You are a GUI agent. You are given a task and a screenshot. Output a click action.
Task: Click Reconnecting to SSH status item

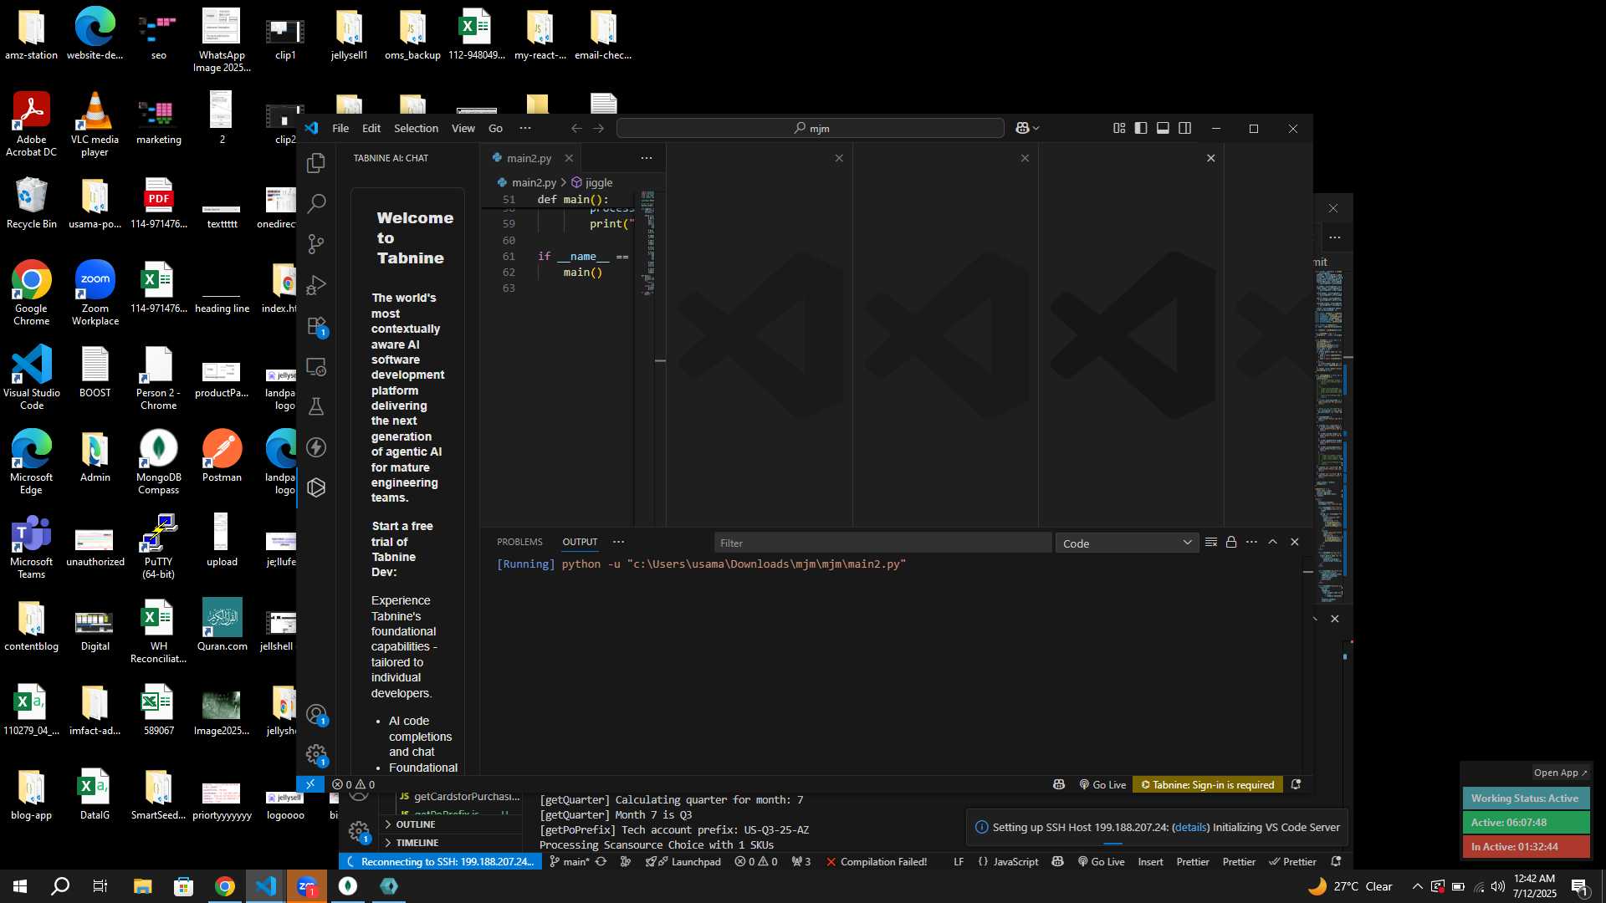click(440, 861)
